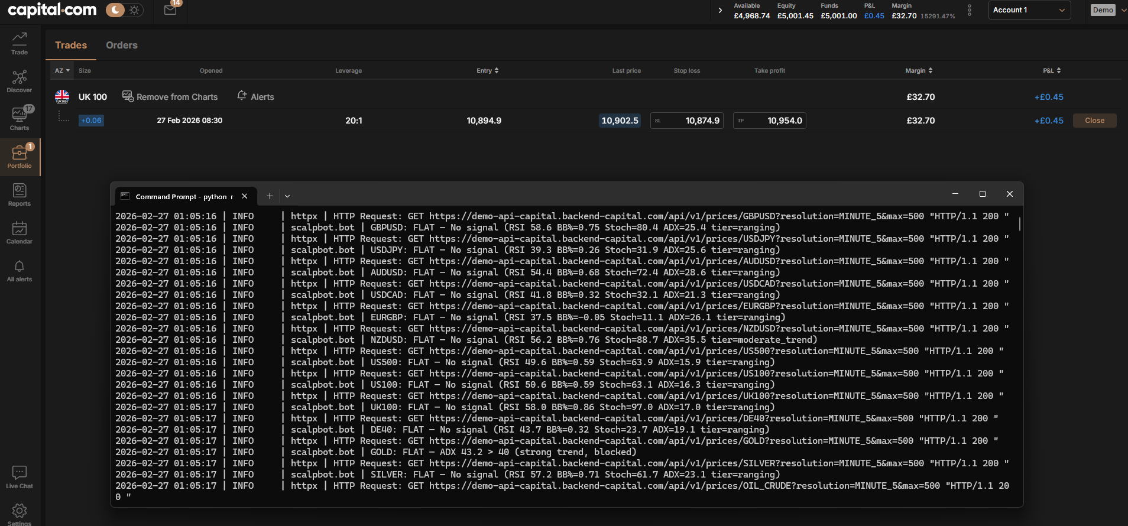This screenshot has width=1128, height=526.
Task: Open the Portfolio section in sidebar
Action: 20,157
